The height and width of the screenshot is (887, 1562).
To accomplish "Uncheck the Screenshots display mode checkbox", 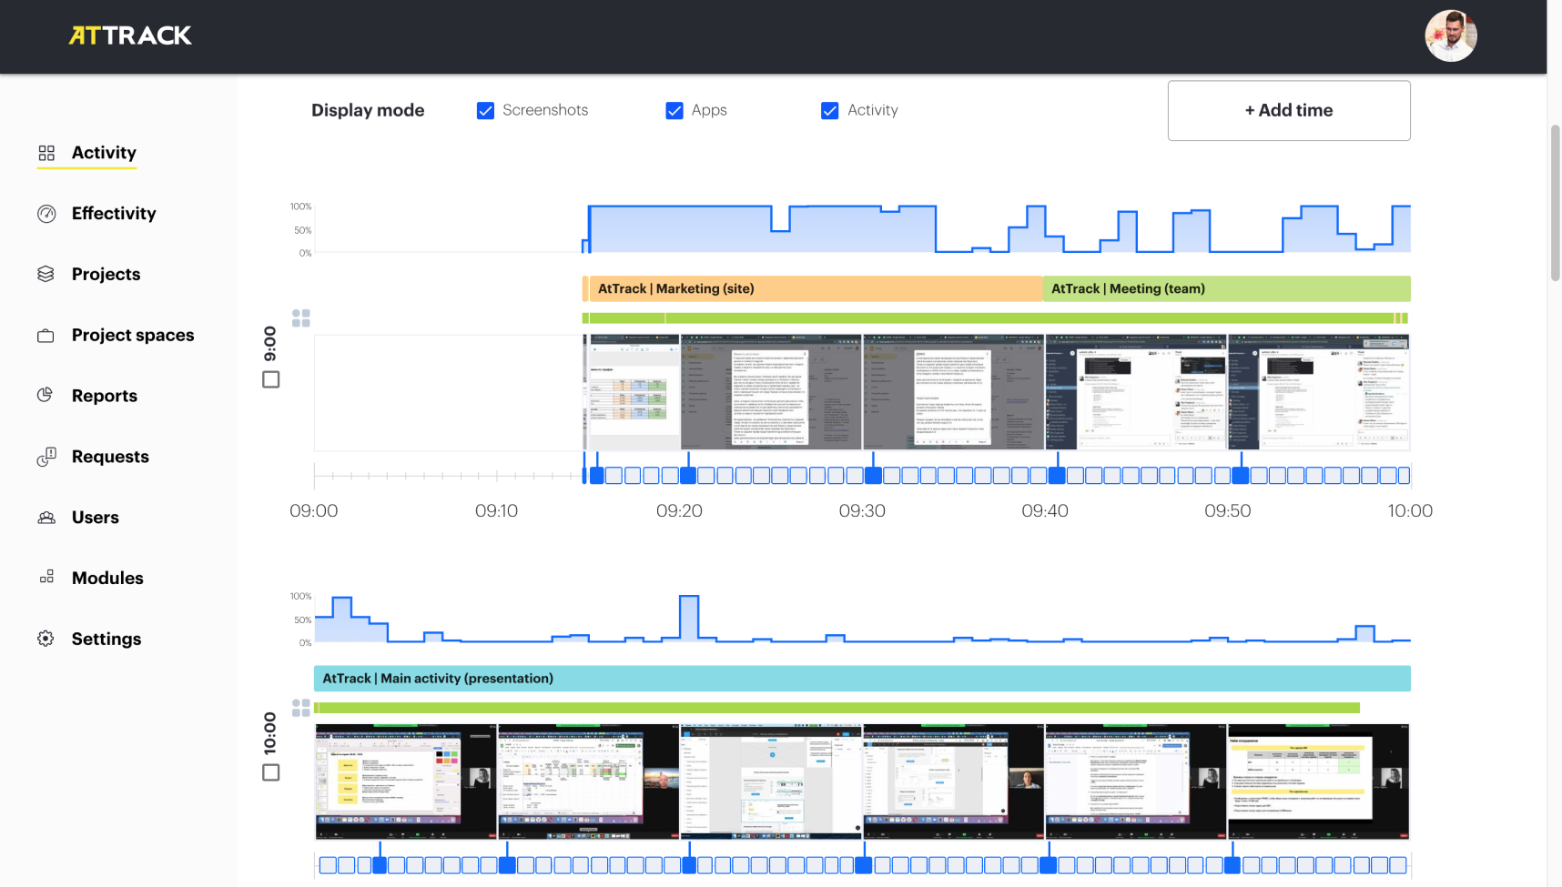I will (486, 111).
